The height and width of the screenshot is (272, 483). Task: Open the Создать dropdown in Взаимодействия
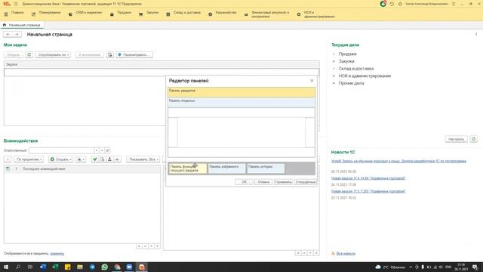tap(60, 159)
